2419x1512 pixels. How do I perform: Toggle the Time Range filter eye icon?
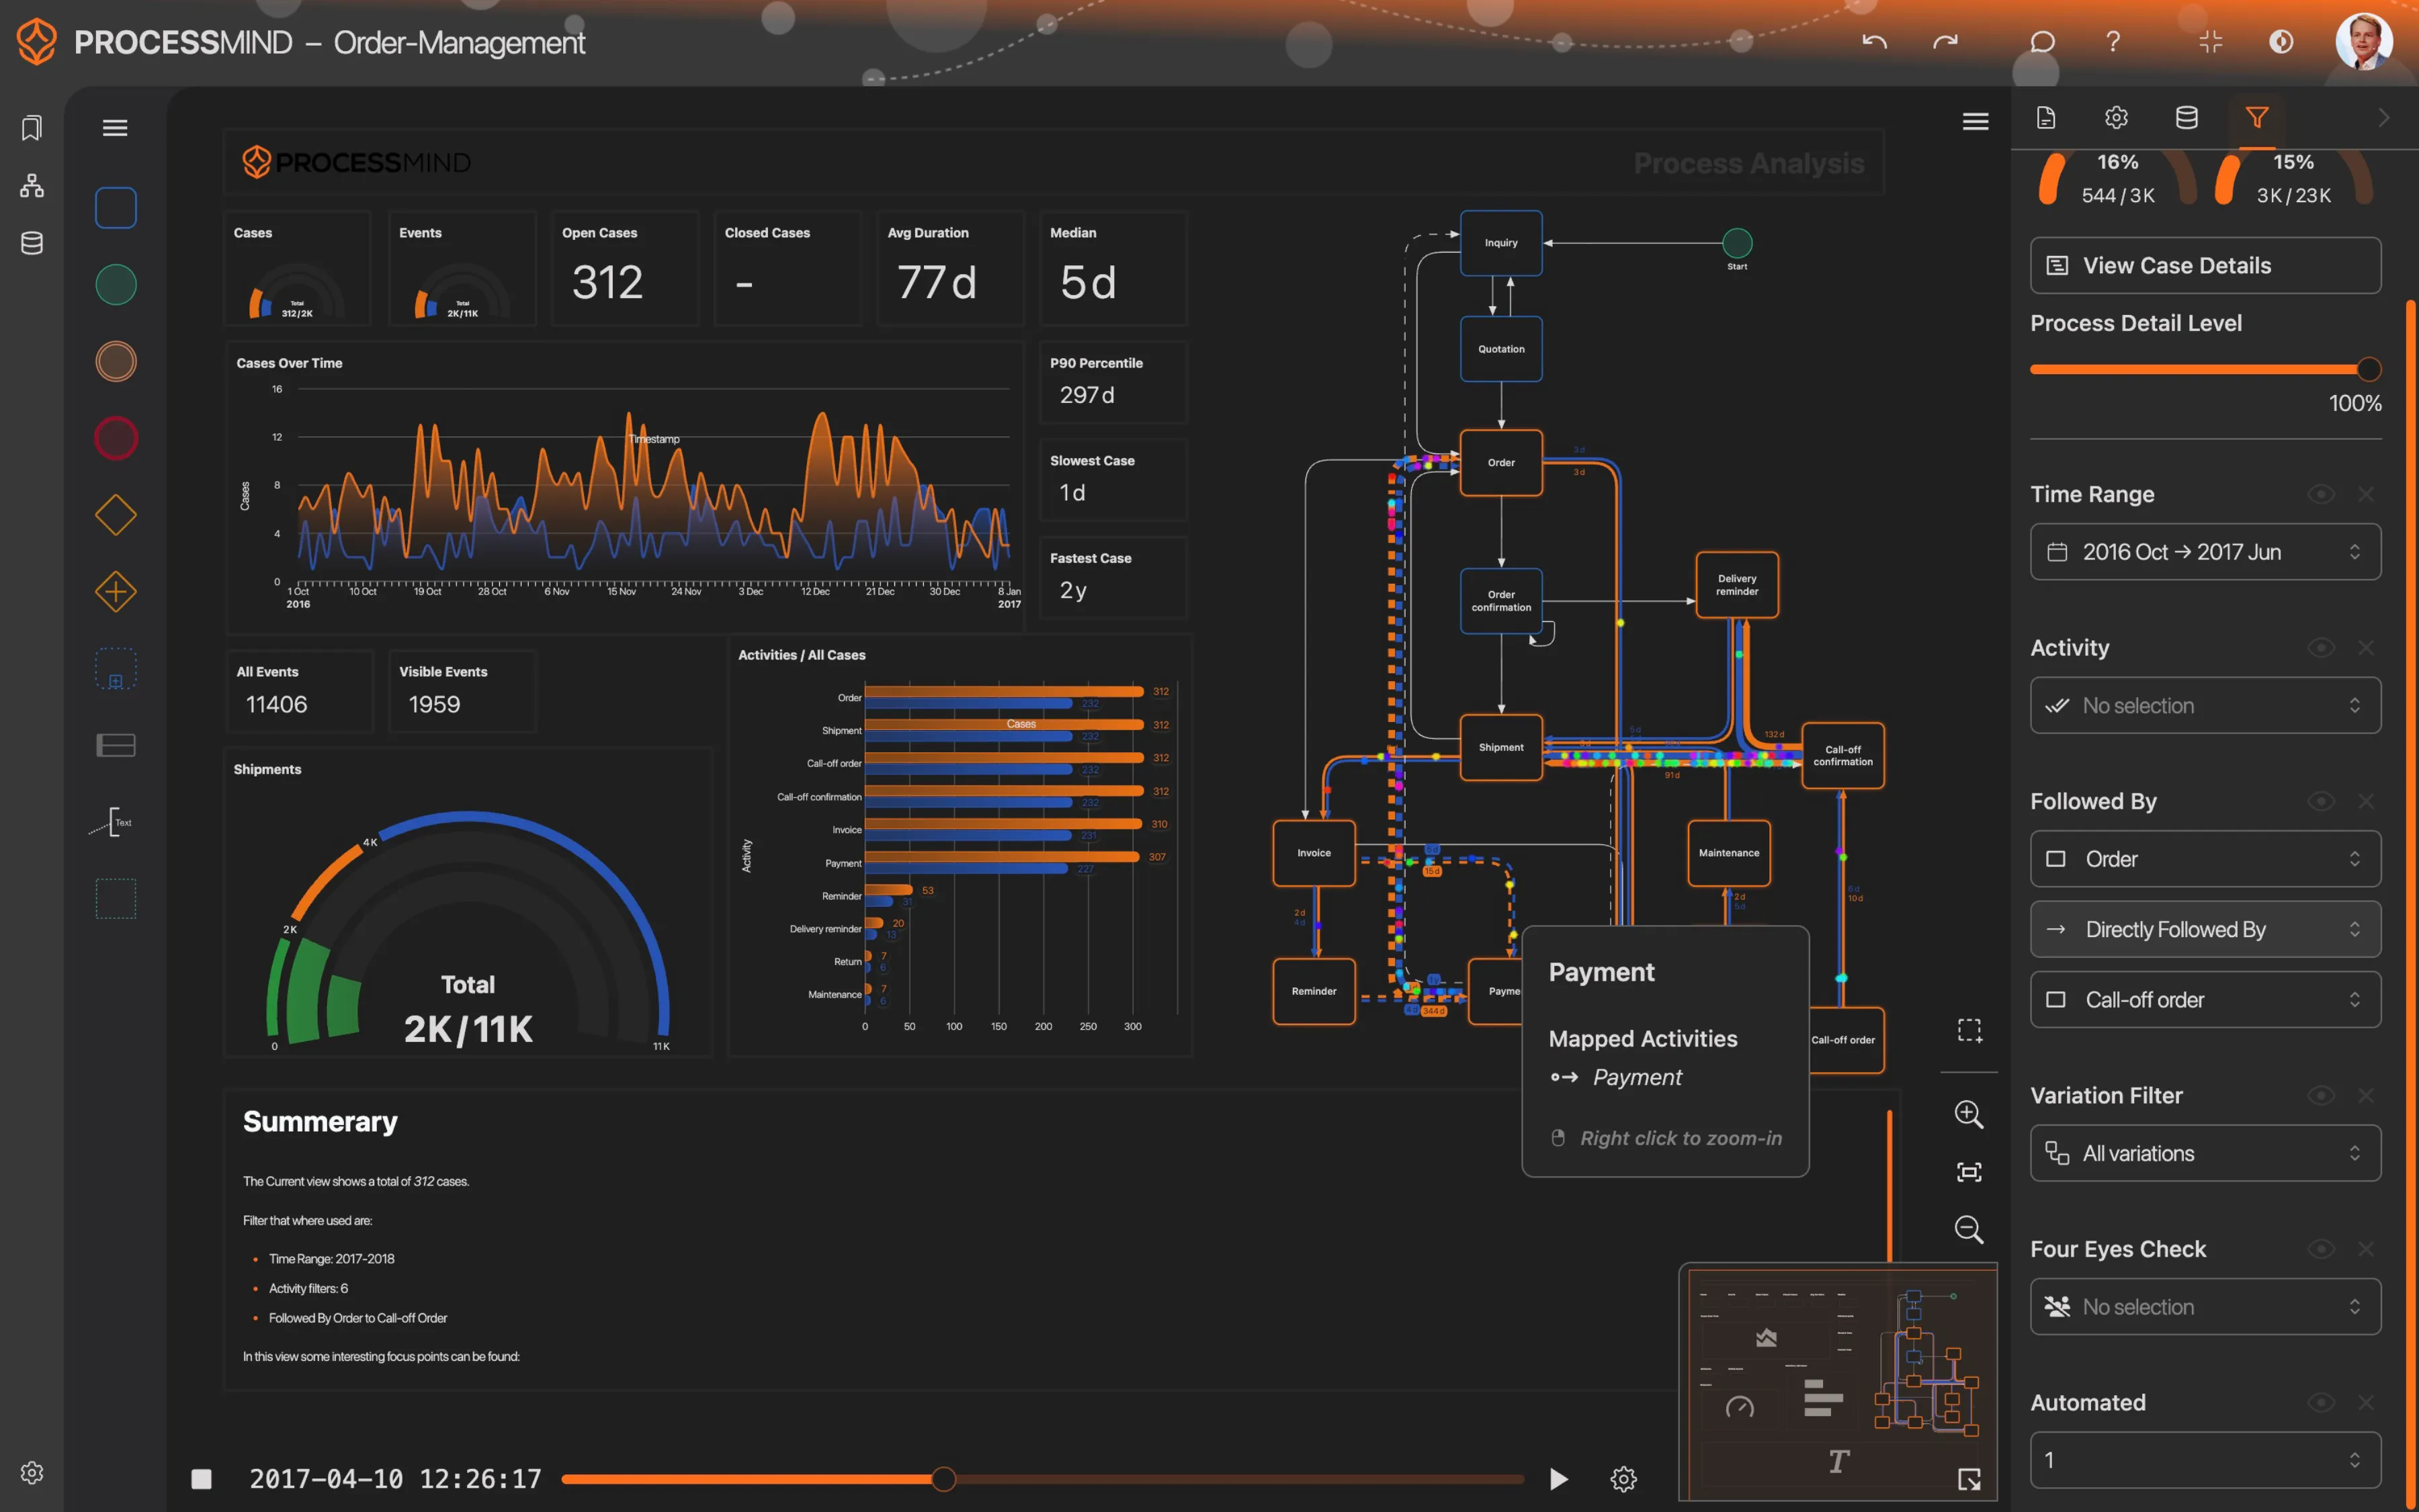(2320, 494)
